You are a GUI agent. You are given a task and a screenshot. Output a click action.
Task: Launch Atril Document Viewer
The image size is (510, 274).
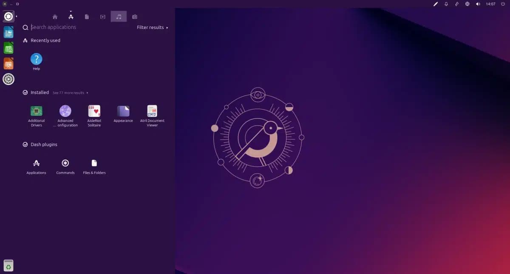[152, 116]
